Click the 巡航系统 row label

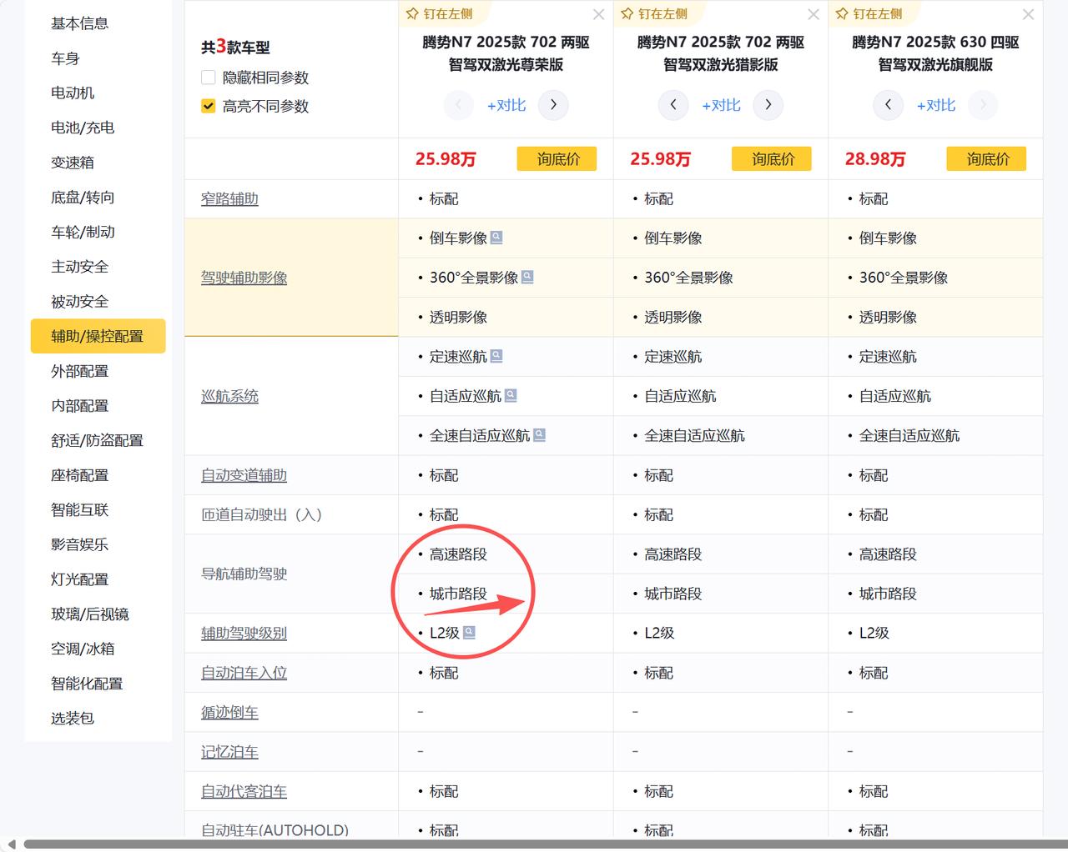(x=229, y=396)
